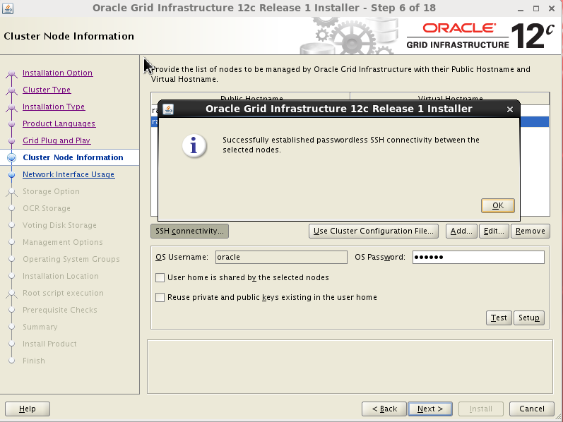Click the Test SSH button
Viewport: 563px width, 422px height.
click(x=499, y=318)
